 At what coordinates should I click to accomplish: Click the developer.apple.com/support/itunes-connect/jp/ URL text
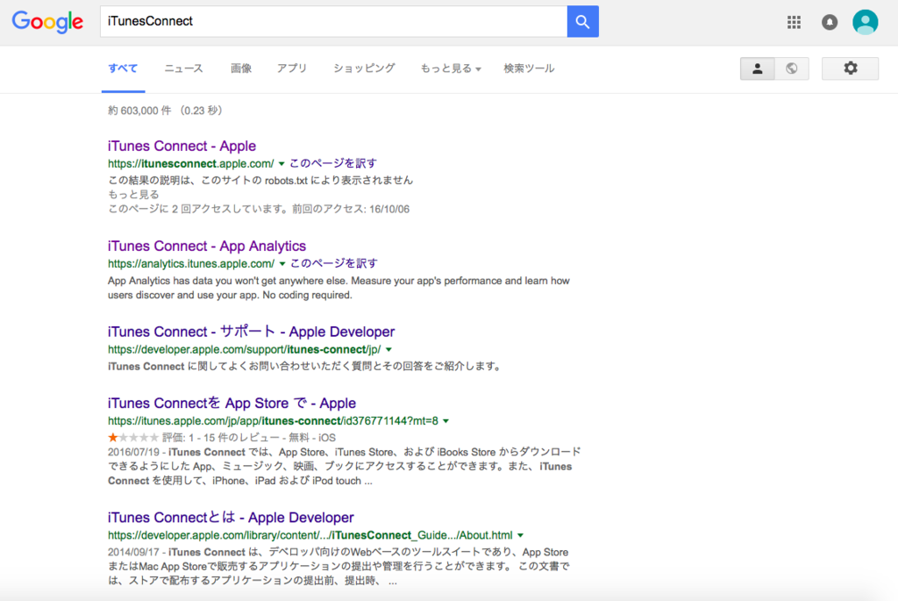tap(244, 349)
